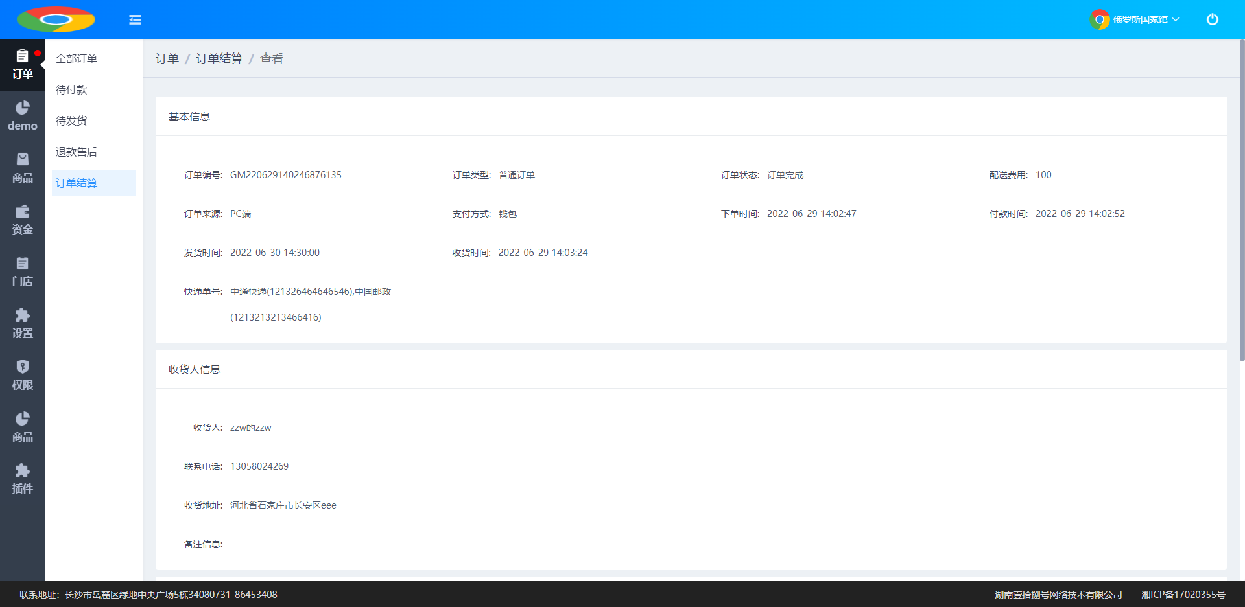Image resolution: width=1245 pixels, height=607 pixels.
Task: Click the 订单结算 breadcrumb link
Action: coord(219,58)
